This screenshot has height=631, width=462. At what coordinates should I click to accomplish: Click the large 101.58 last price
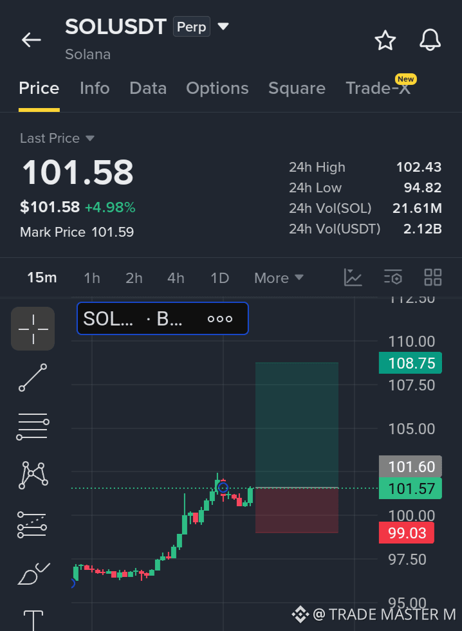pos(78,172)
